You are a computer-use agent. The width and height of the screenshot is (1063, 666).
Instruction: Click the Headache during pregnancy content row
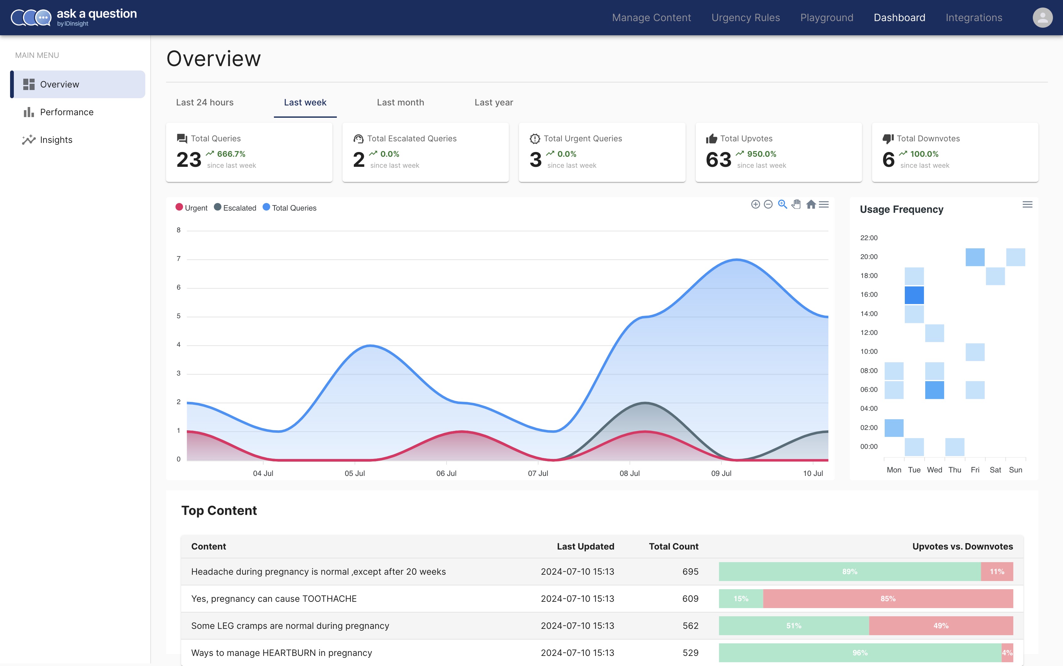point(318,572)
